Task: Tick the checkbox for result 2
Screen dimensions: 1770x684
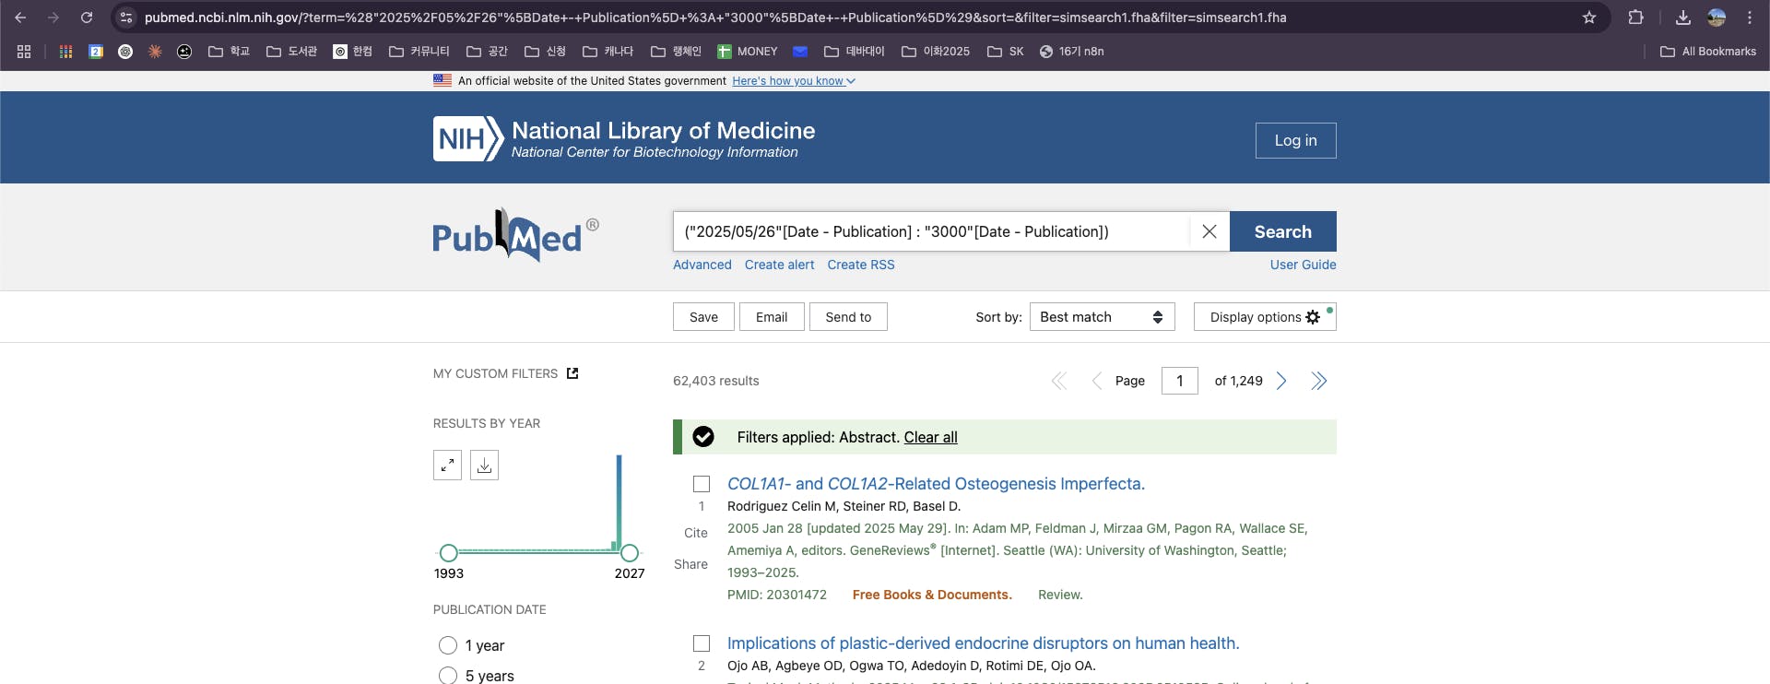Action: click(702, 643)
